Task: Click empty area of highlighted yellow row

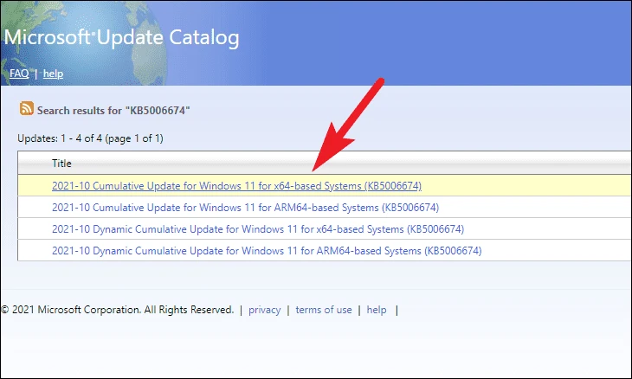Action: click(x=524, y=186)
